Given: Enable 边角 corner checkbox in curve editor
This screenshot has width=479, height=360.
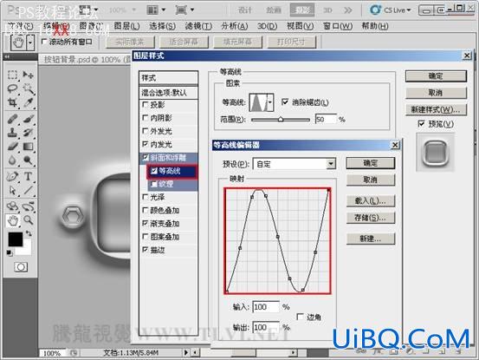Looking at the screenshot, I should (301, 317).
